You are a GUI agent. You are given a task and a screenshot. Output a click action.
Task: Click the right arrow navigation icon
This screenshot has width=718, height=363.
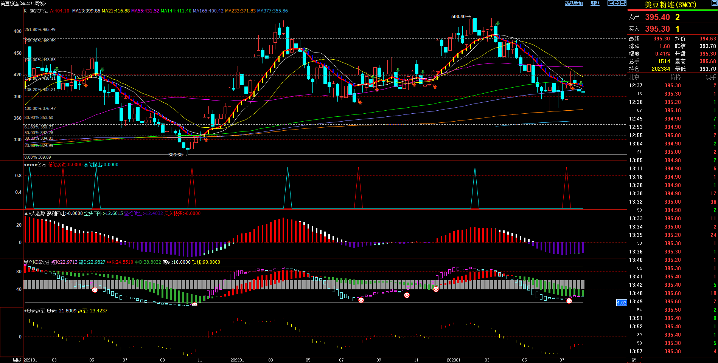[x=617, y=3]
